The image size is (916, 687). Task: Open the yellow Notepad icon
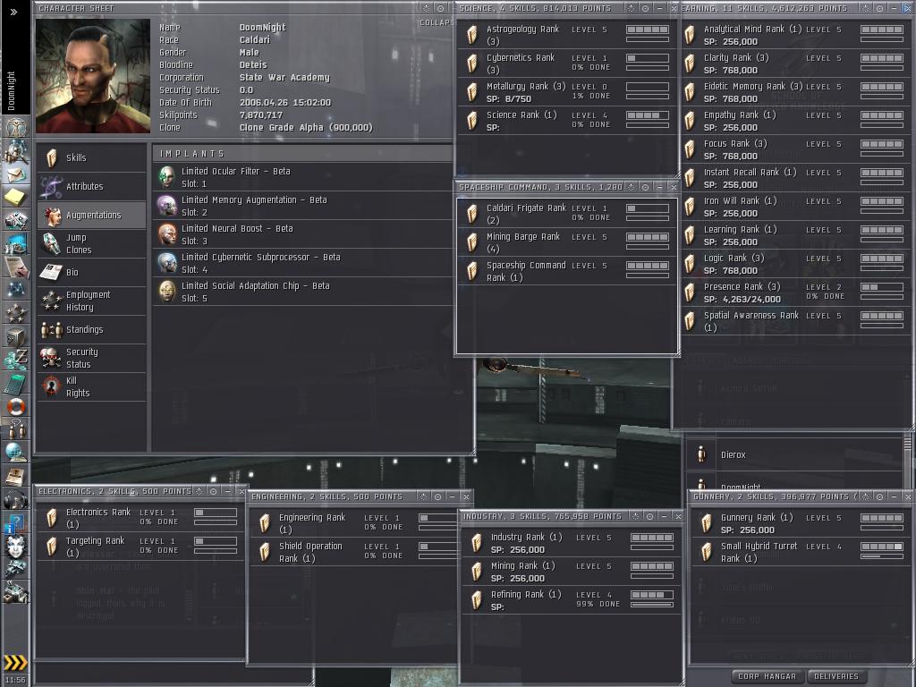[x=16, y=197]
